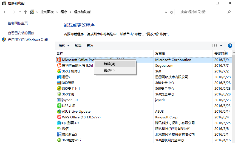Go up one folder level
This screenshot has width=235, height=143.
[26, 12]
